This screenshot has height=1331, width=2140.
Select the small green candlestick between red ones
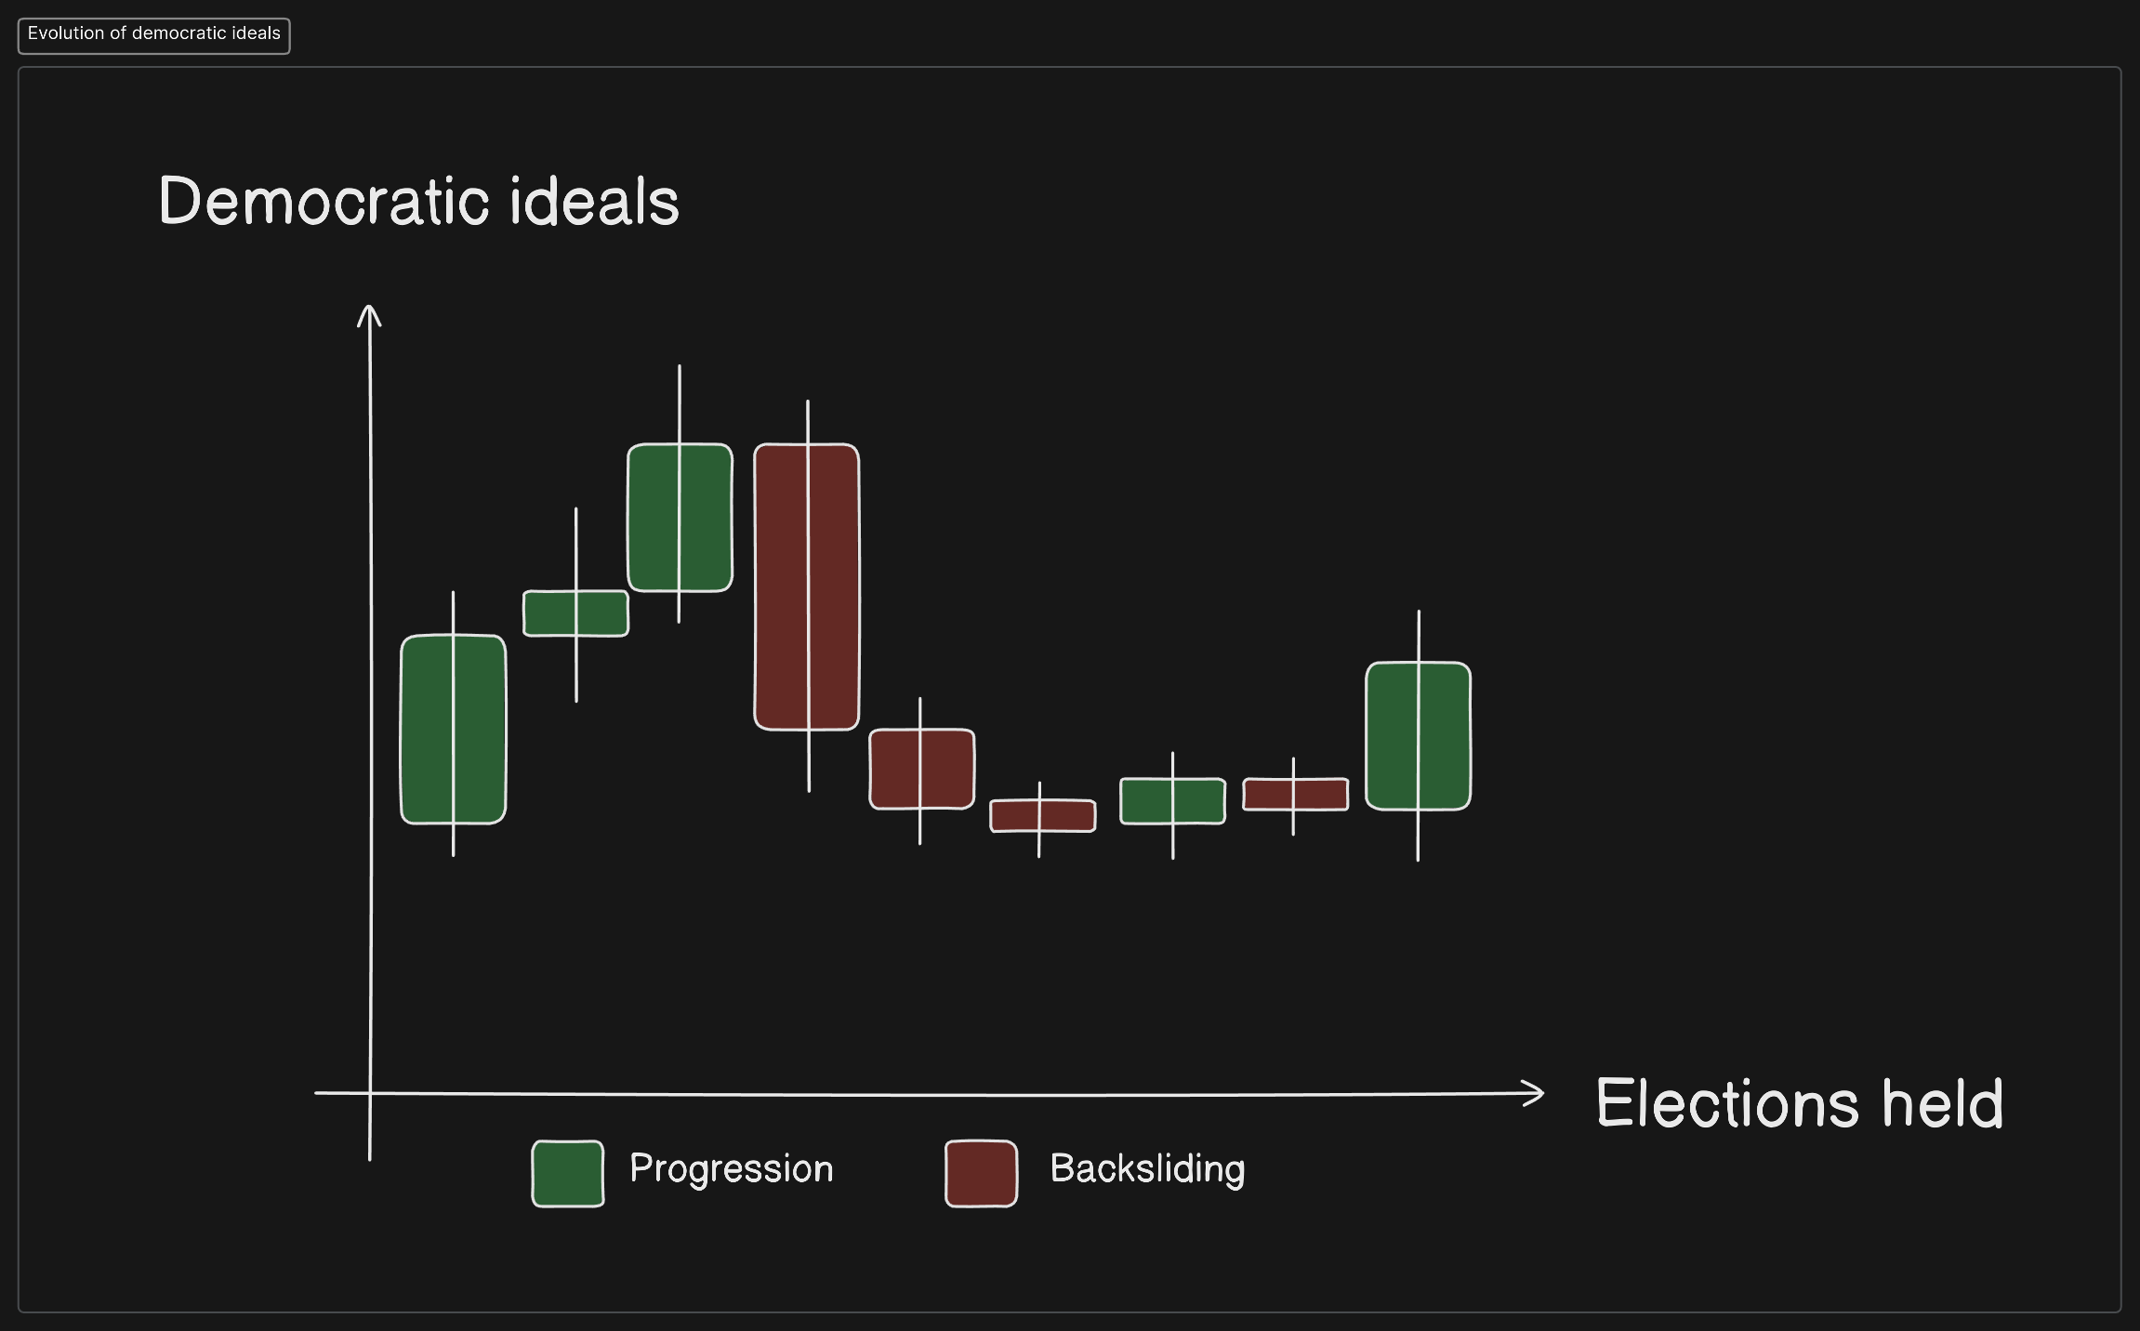click(x=1149, y=801)
